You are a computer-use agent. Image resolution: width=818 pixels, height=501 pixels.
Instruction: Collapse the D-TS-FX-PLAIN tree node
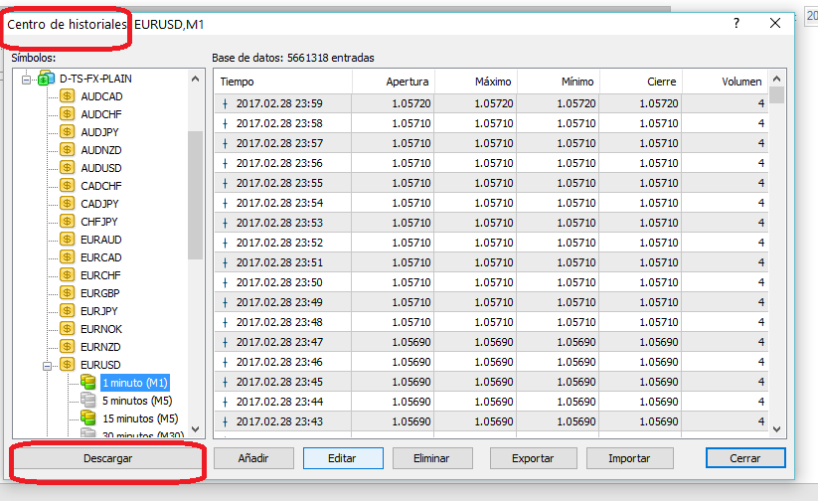point(27,79)
